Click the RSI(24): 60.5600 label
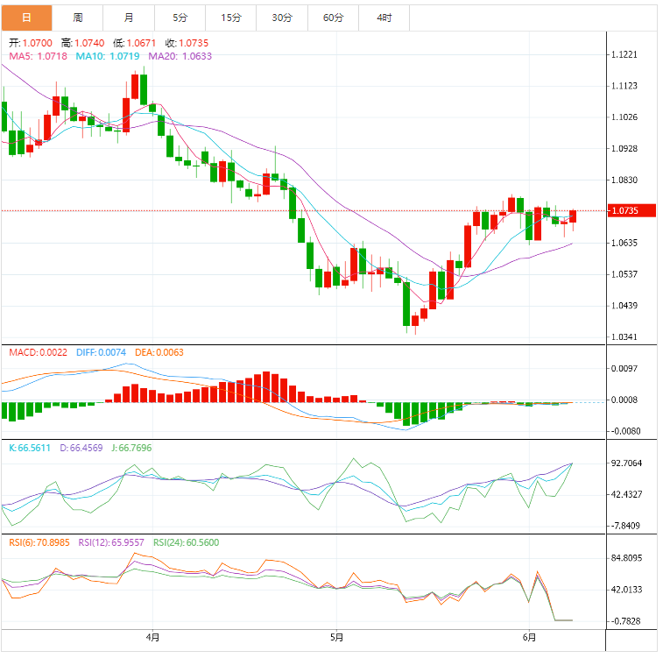The height and width of the screenshot is (658, 663). [187, 543]
